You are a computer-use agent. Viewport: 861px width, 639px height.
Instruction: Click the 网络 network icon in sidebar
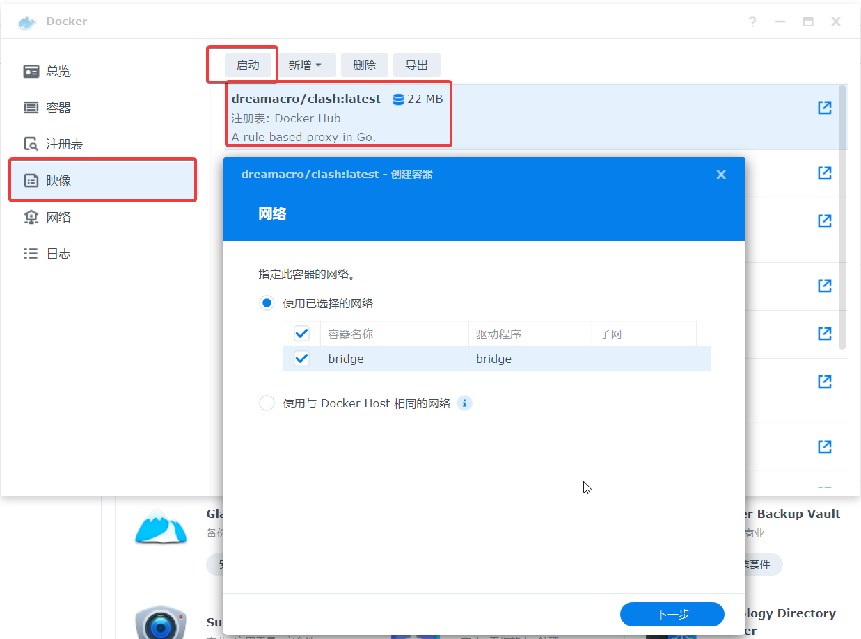click(31, 217)
